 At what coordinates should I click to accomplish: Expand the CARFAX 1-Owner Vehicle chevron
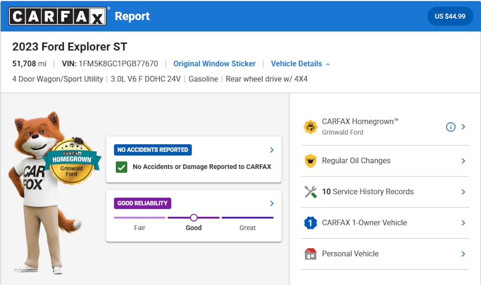tap(463, 223)
